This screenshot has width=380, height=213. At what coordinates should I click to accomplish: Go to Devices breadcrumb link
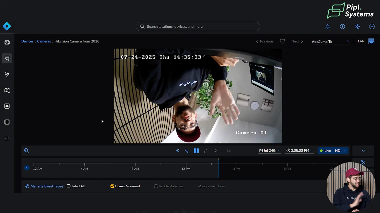coord(27,41)
